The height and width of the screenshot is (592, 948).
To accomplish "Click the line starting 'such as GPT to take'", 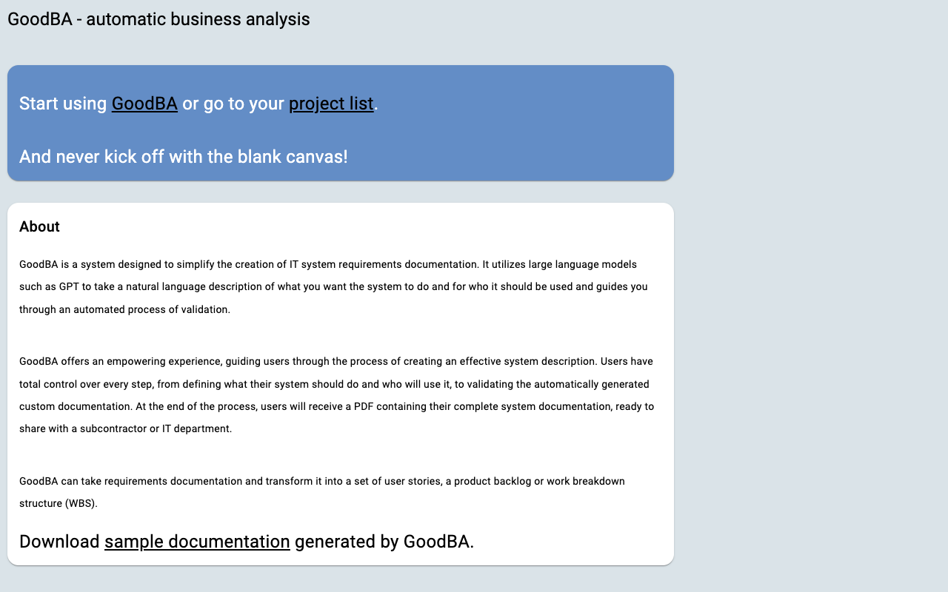I will [x=333, y=286].
